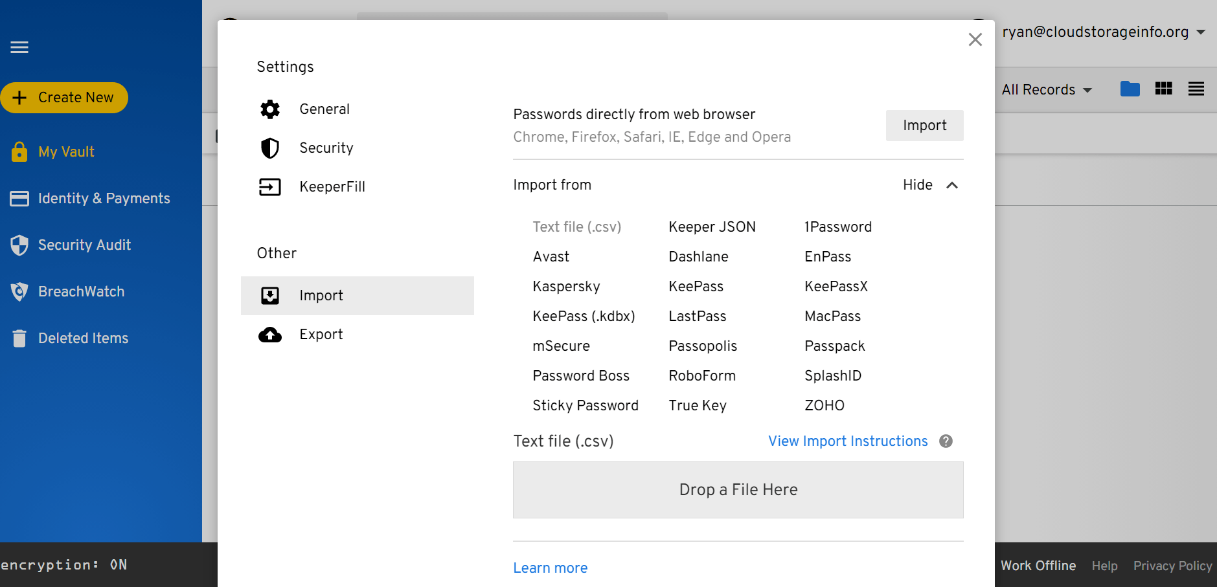The width and height of the screenshot is (1217, 587).
Task: Click the browser passwords Import button
Action: pyautogui.click(x=925, y=126)
